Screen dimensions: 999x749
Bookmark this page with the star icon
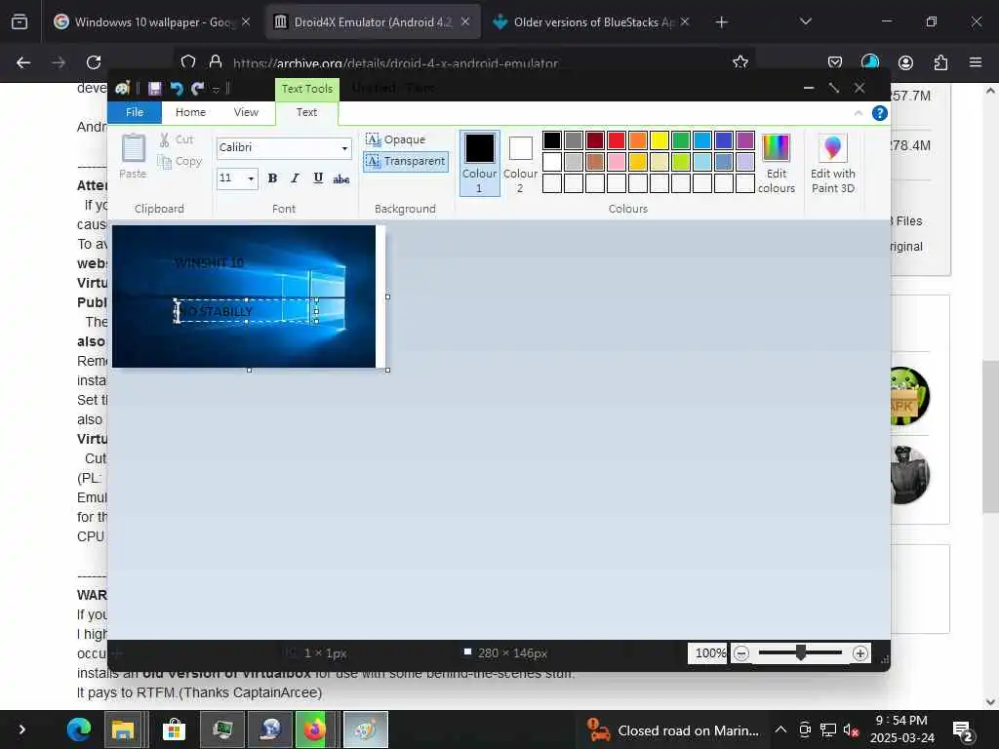tap(740, 61)
